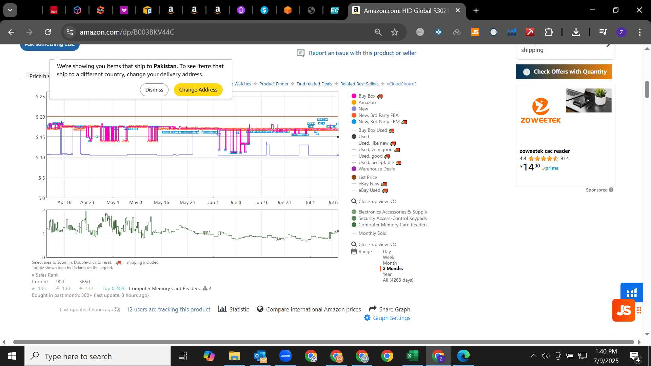
Task: Set chart range to Week
Action: click(x=389, y=258)
